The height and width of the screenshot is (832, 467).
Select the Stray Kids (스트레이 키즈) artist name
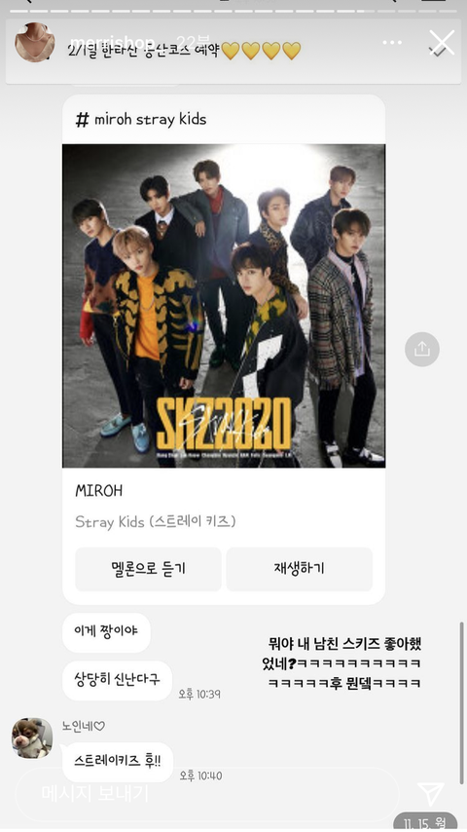tap(156, 522)
